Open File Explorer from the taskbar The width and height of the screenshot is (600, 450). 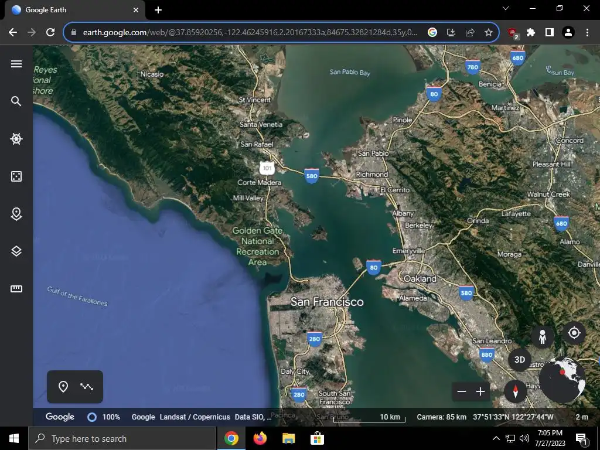click(x=288, y=438)
